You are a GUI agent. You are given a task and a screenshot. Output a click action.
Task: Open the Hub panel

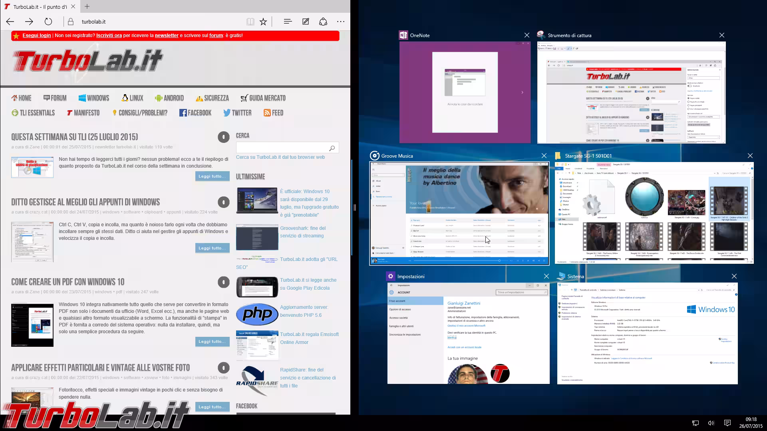click(x=287, y=22)
